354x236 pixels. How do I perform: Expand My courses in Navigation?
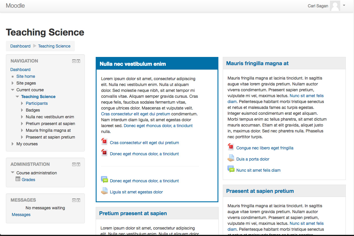[x=13, y=144]
